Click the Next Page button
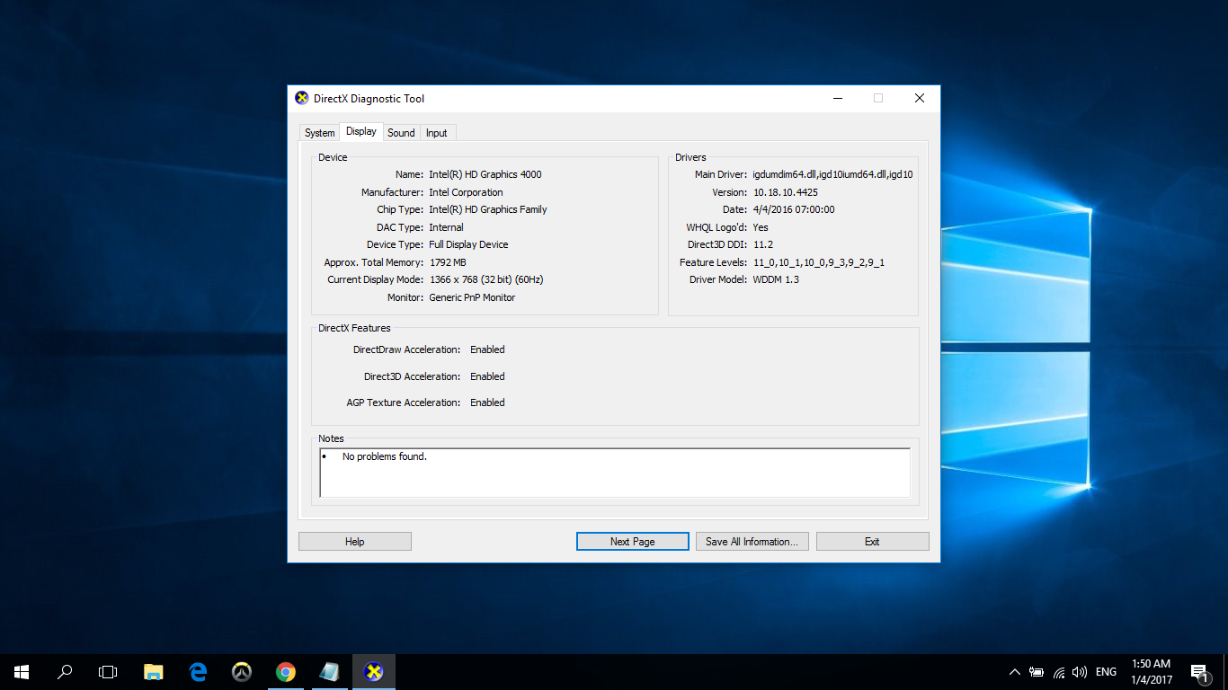This screenshot has height=690, width=1228. pos(632,542)
